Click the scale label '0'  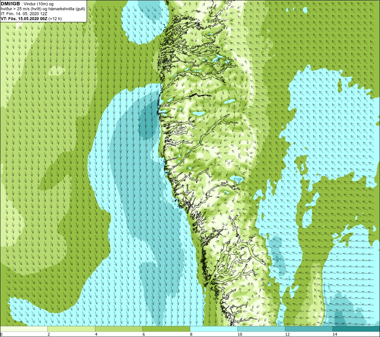(x=1, y=334)
